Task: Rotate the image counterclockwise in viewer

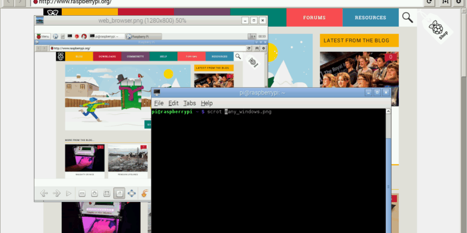Action: [x=145, y=193]
